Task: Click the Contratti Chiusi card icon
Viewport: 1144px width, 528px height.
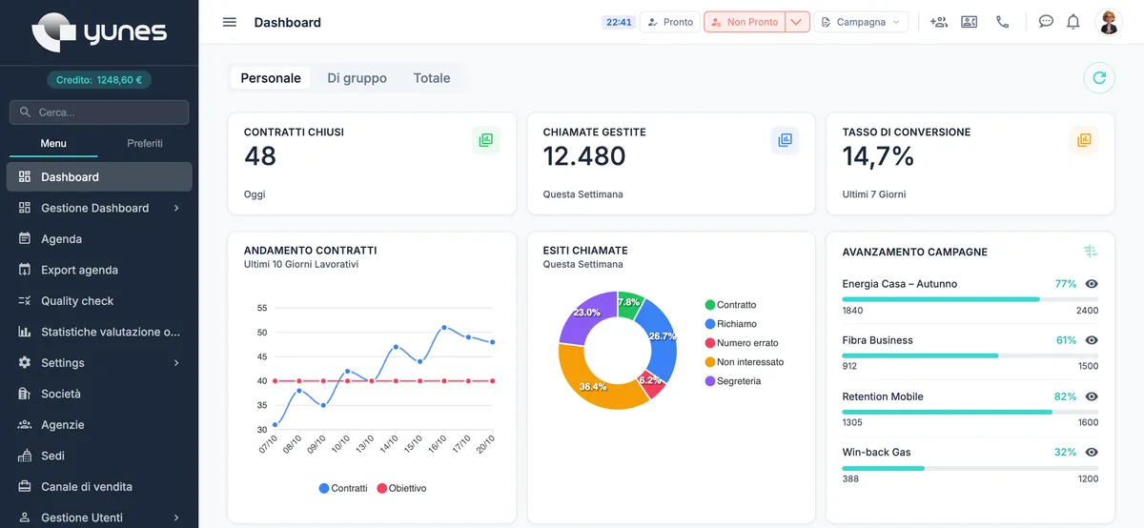Action: click(486, 140)
